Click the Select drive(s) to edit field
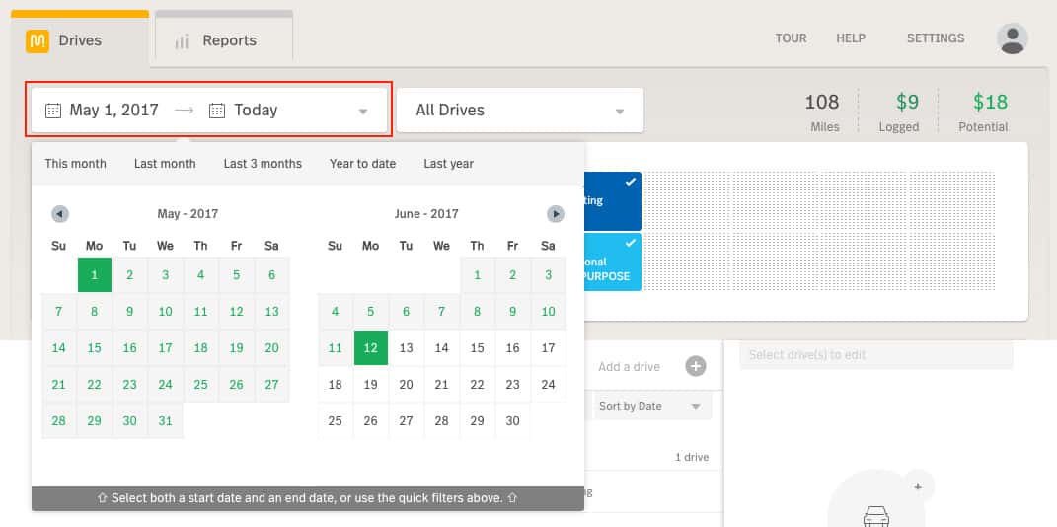1057x527 pixels. (x=876, y=355)
